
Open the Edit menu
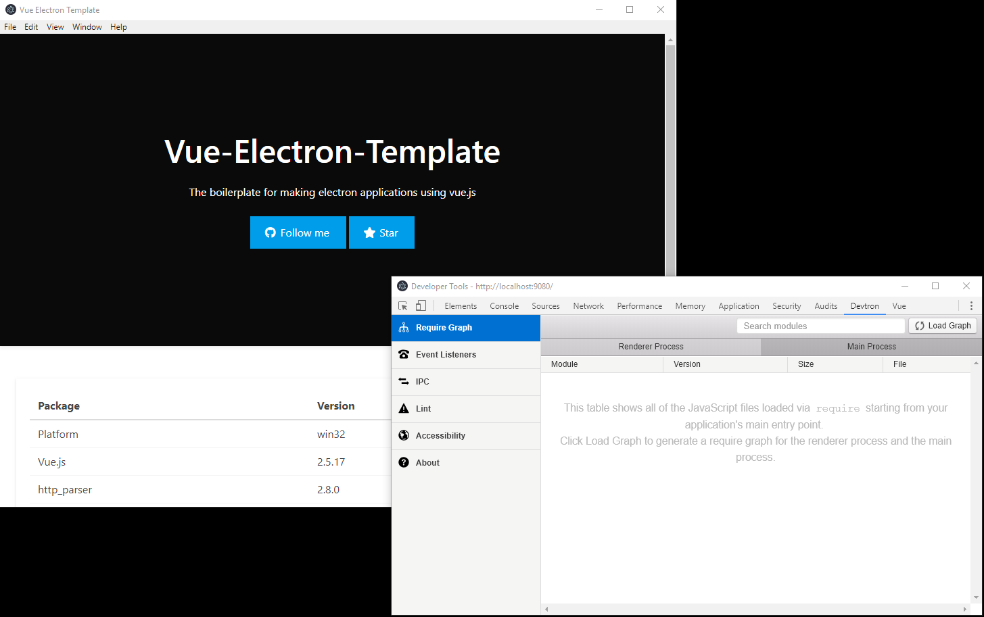point(31,27)
